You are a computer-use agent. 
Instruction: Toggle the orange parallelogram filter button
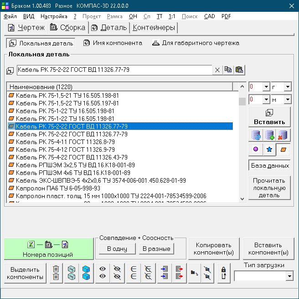[284, 149]
